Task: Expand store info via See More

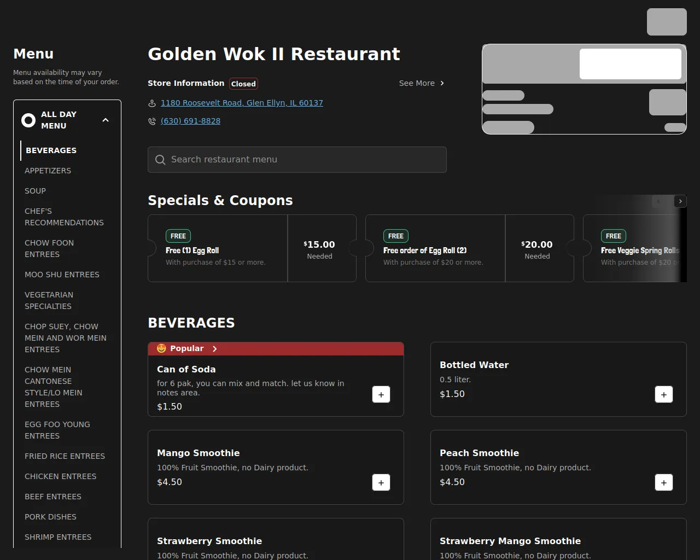Action: pos(421,83)
